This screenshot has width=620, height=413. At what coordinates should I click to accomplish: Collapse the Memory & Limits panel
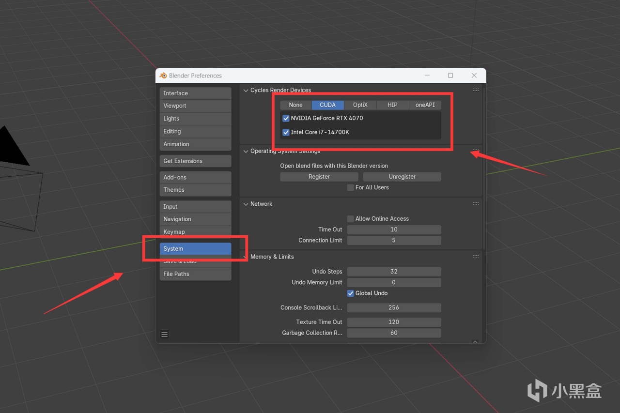click(x=246, y=257)
